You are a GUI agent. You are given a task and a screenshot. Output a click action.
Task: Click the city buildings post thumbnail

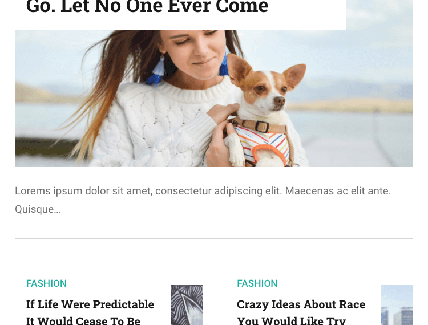pyautogui.click(x=397, y=305)
